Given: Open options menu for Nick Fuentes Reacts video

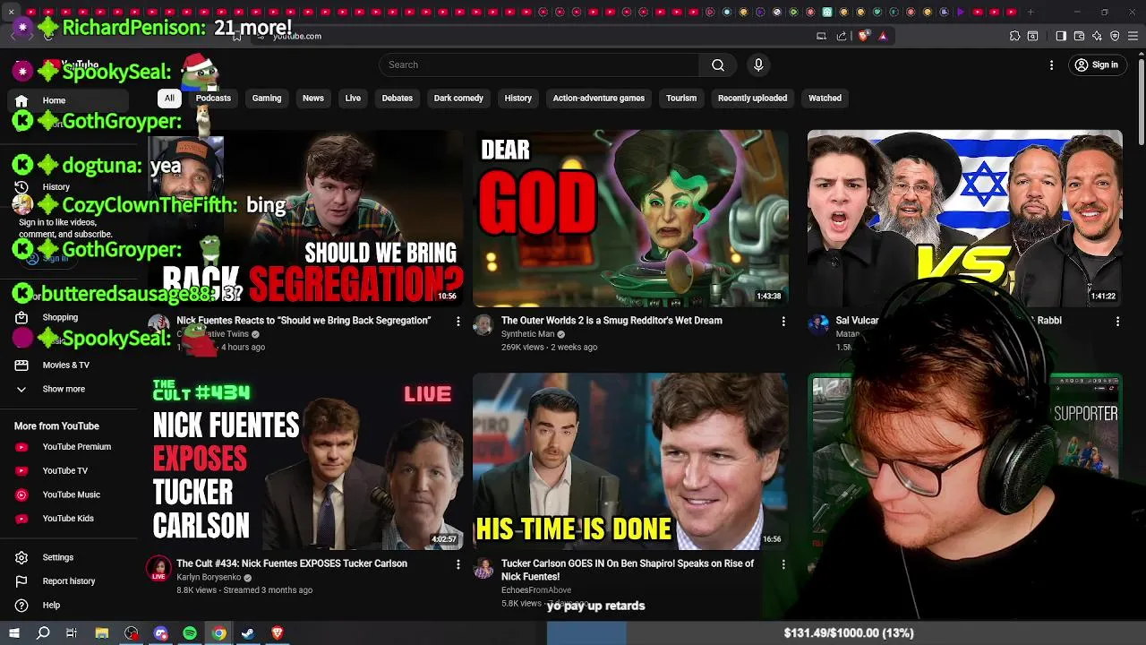Looking at the screenshot, I should click(458, 321).
